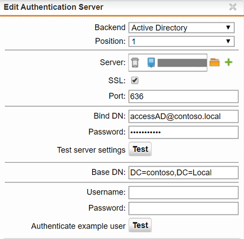The height and width of the screenshot is (239, 244).
Task: Test the server settings
Action: click(x=140, y=149)
